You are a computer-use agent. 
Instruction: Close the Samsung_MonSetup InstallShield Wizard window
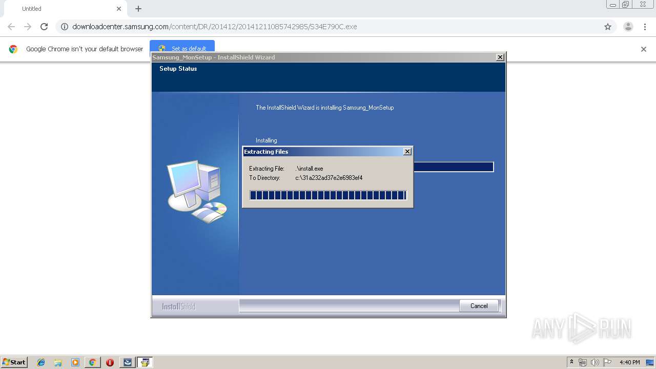tap(500, 57)
